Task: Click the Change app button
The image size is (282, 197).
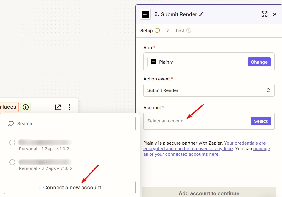Action: (259, 62)
